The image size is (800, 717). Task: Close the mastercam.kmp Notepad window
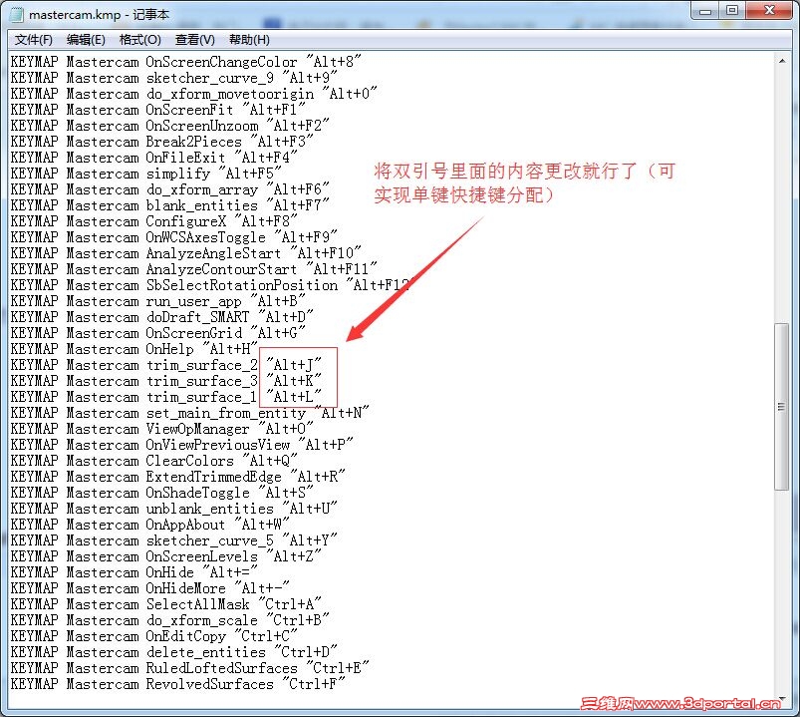point(770,11)
